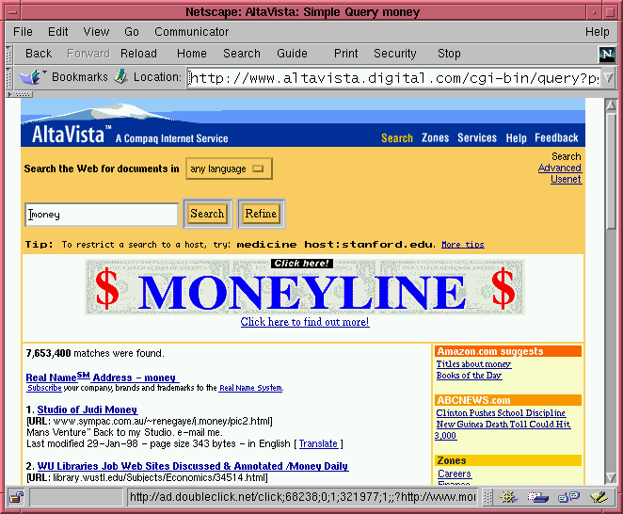Image resolution: width=623 pixels, height=514 pixels.
Task: Expand the Location URL history dropdown arrow
Action: [x=607, y=78]
